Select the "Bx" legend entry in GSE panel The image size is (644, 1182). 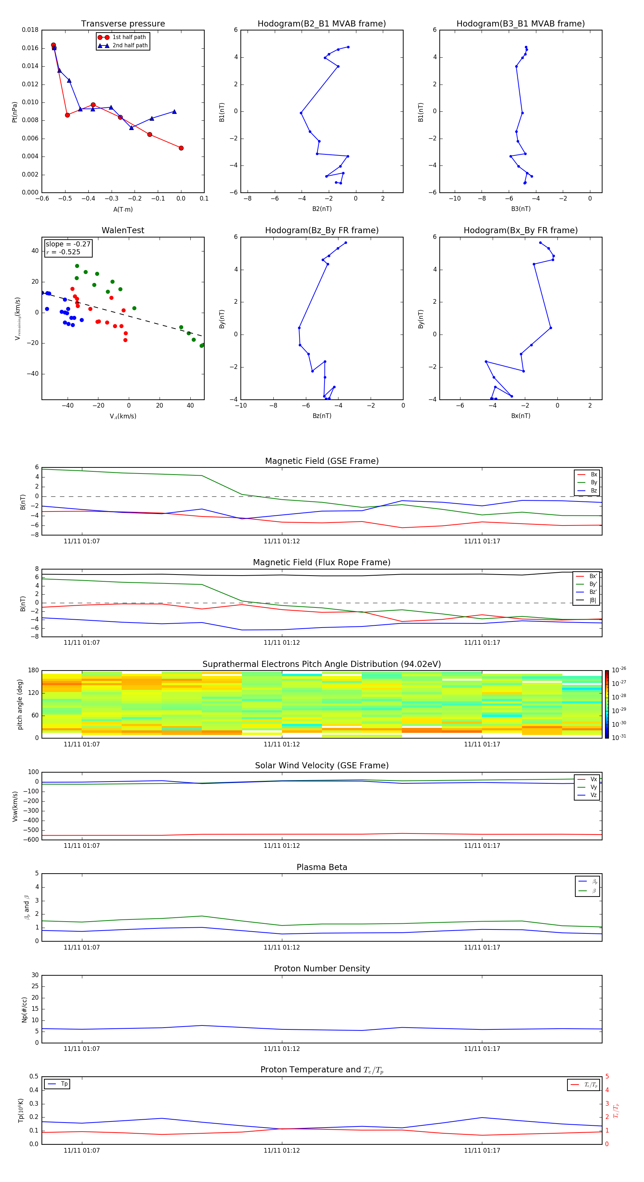coord(587,475)
